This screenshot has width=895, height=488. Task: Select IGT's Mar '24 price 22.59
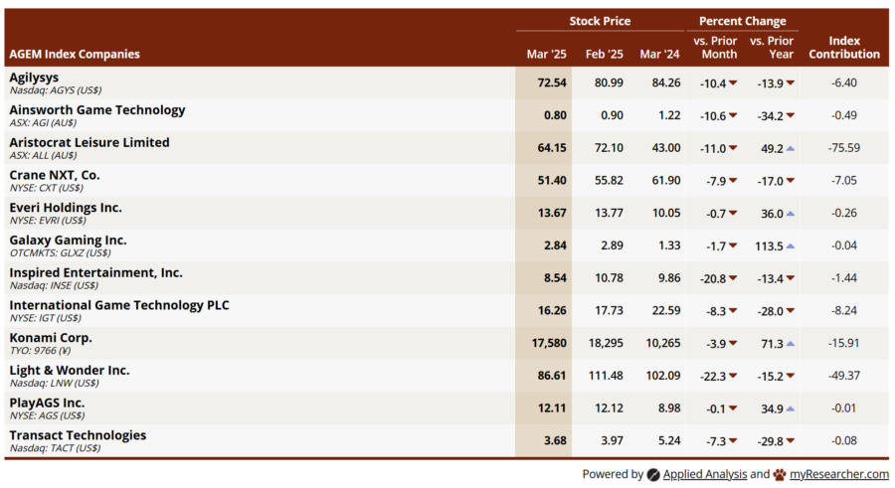[x=666, y=311]
